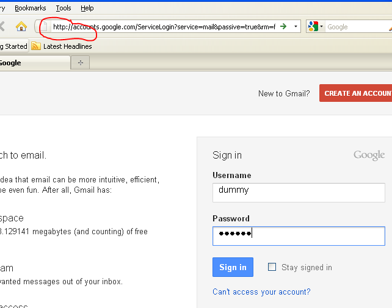Click the Home icon in the toolbar

coord(21,26)
